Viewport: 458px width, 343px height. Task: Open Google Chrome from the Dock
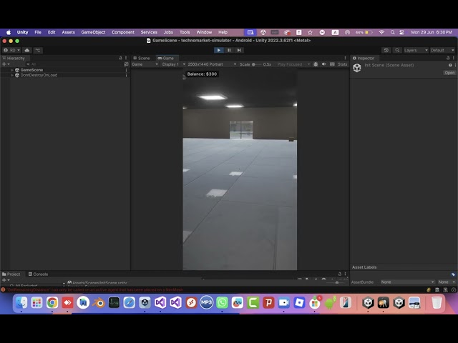[52, 303]
